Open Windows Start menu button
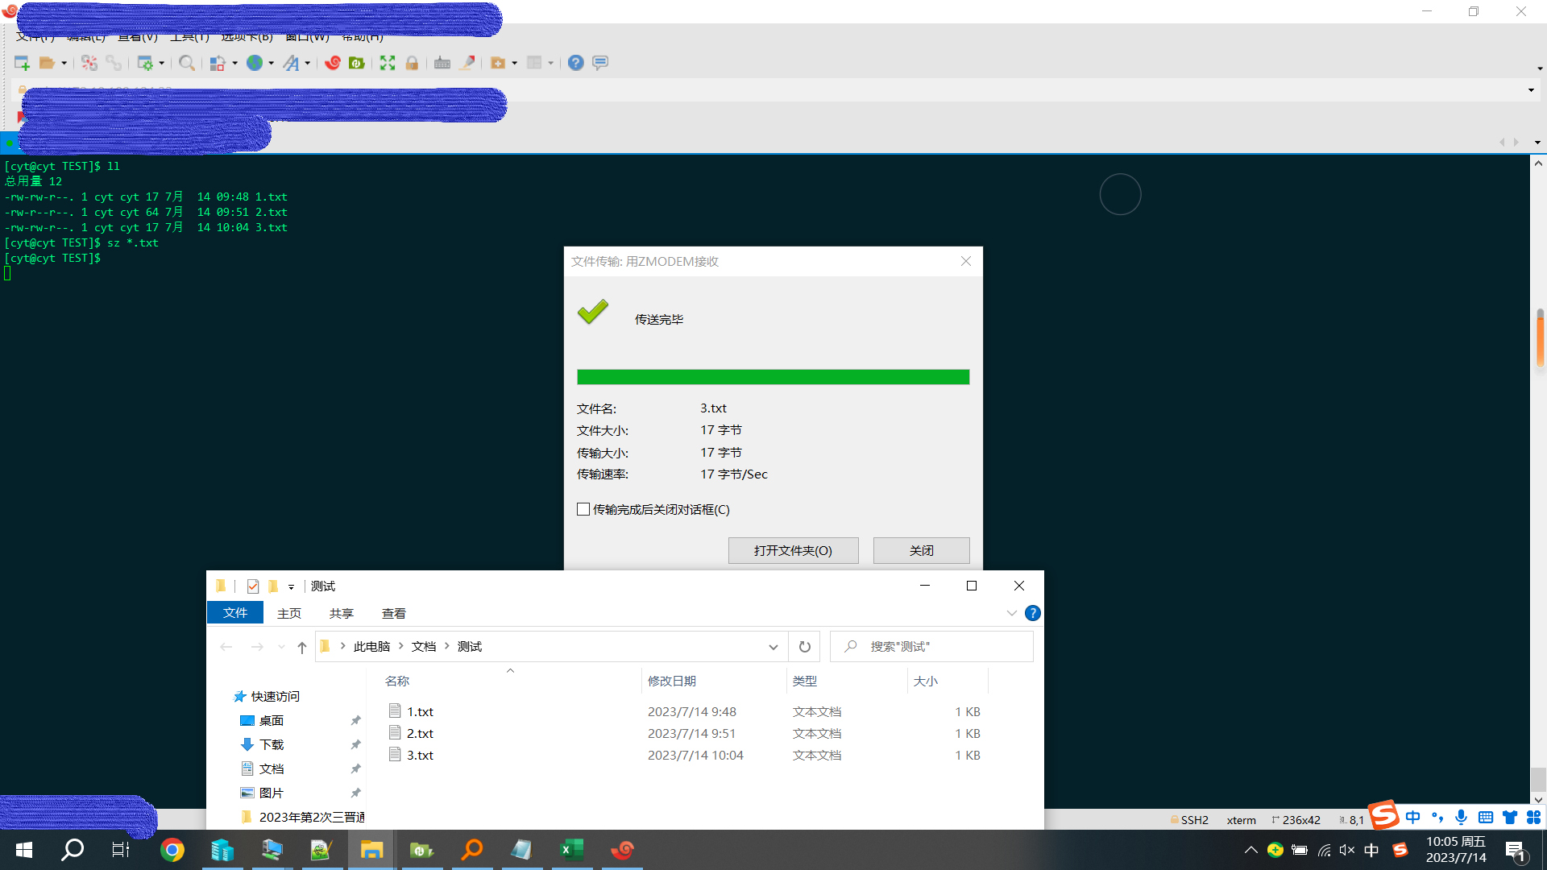1547x870 pixels. tap(24, 850)
